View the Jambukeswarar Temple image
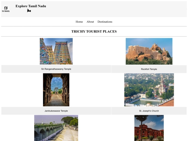188x141 pixels. point(56,90)
